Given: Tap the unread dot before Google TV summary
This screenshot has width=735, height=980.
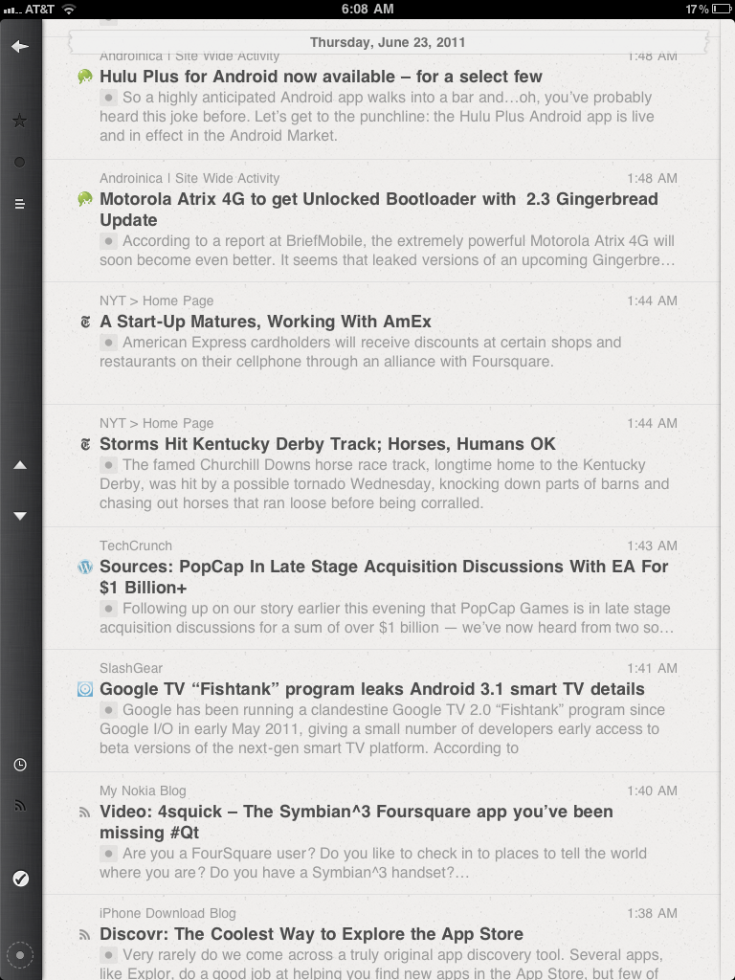Looking at the screenshot, I should click(x=109, y=710).
